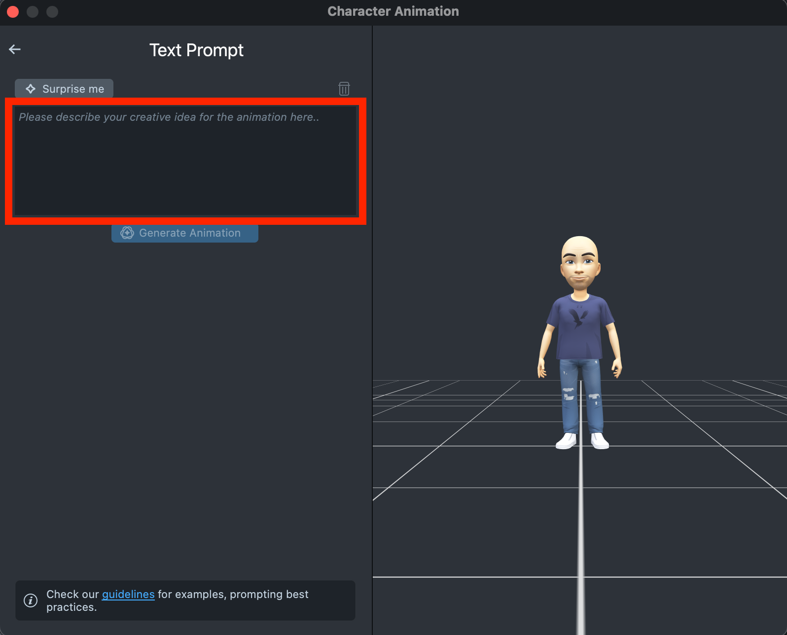
Task: Go back using the left arrow icon
Action: [x=15, y=49]
